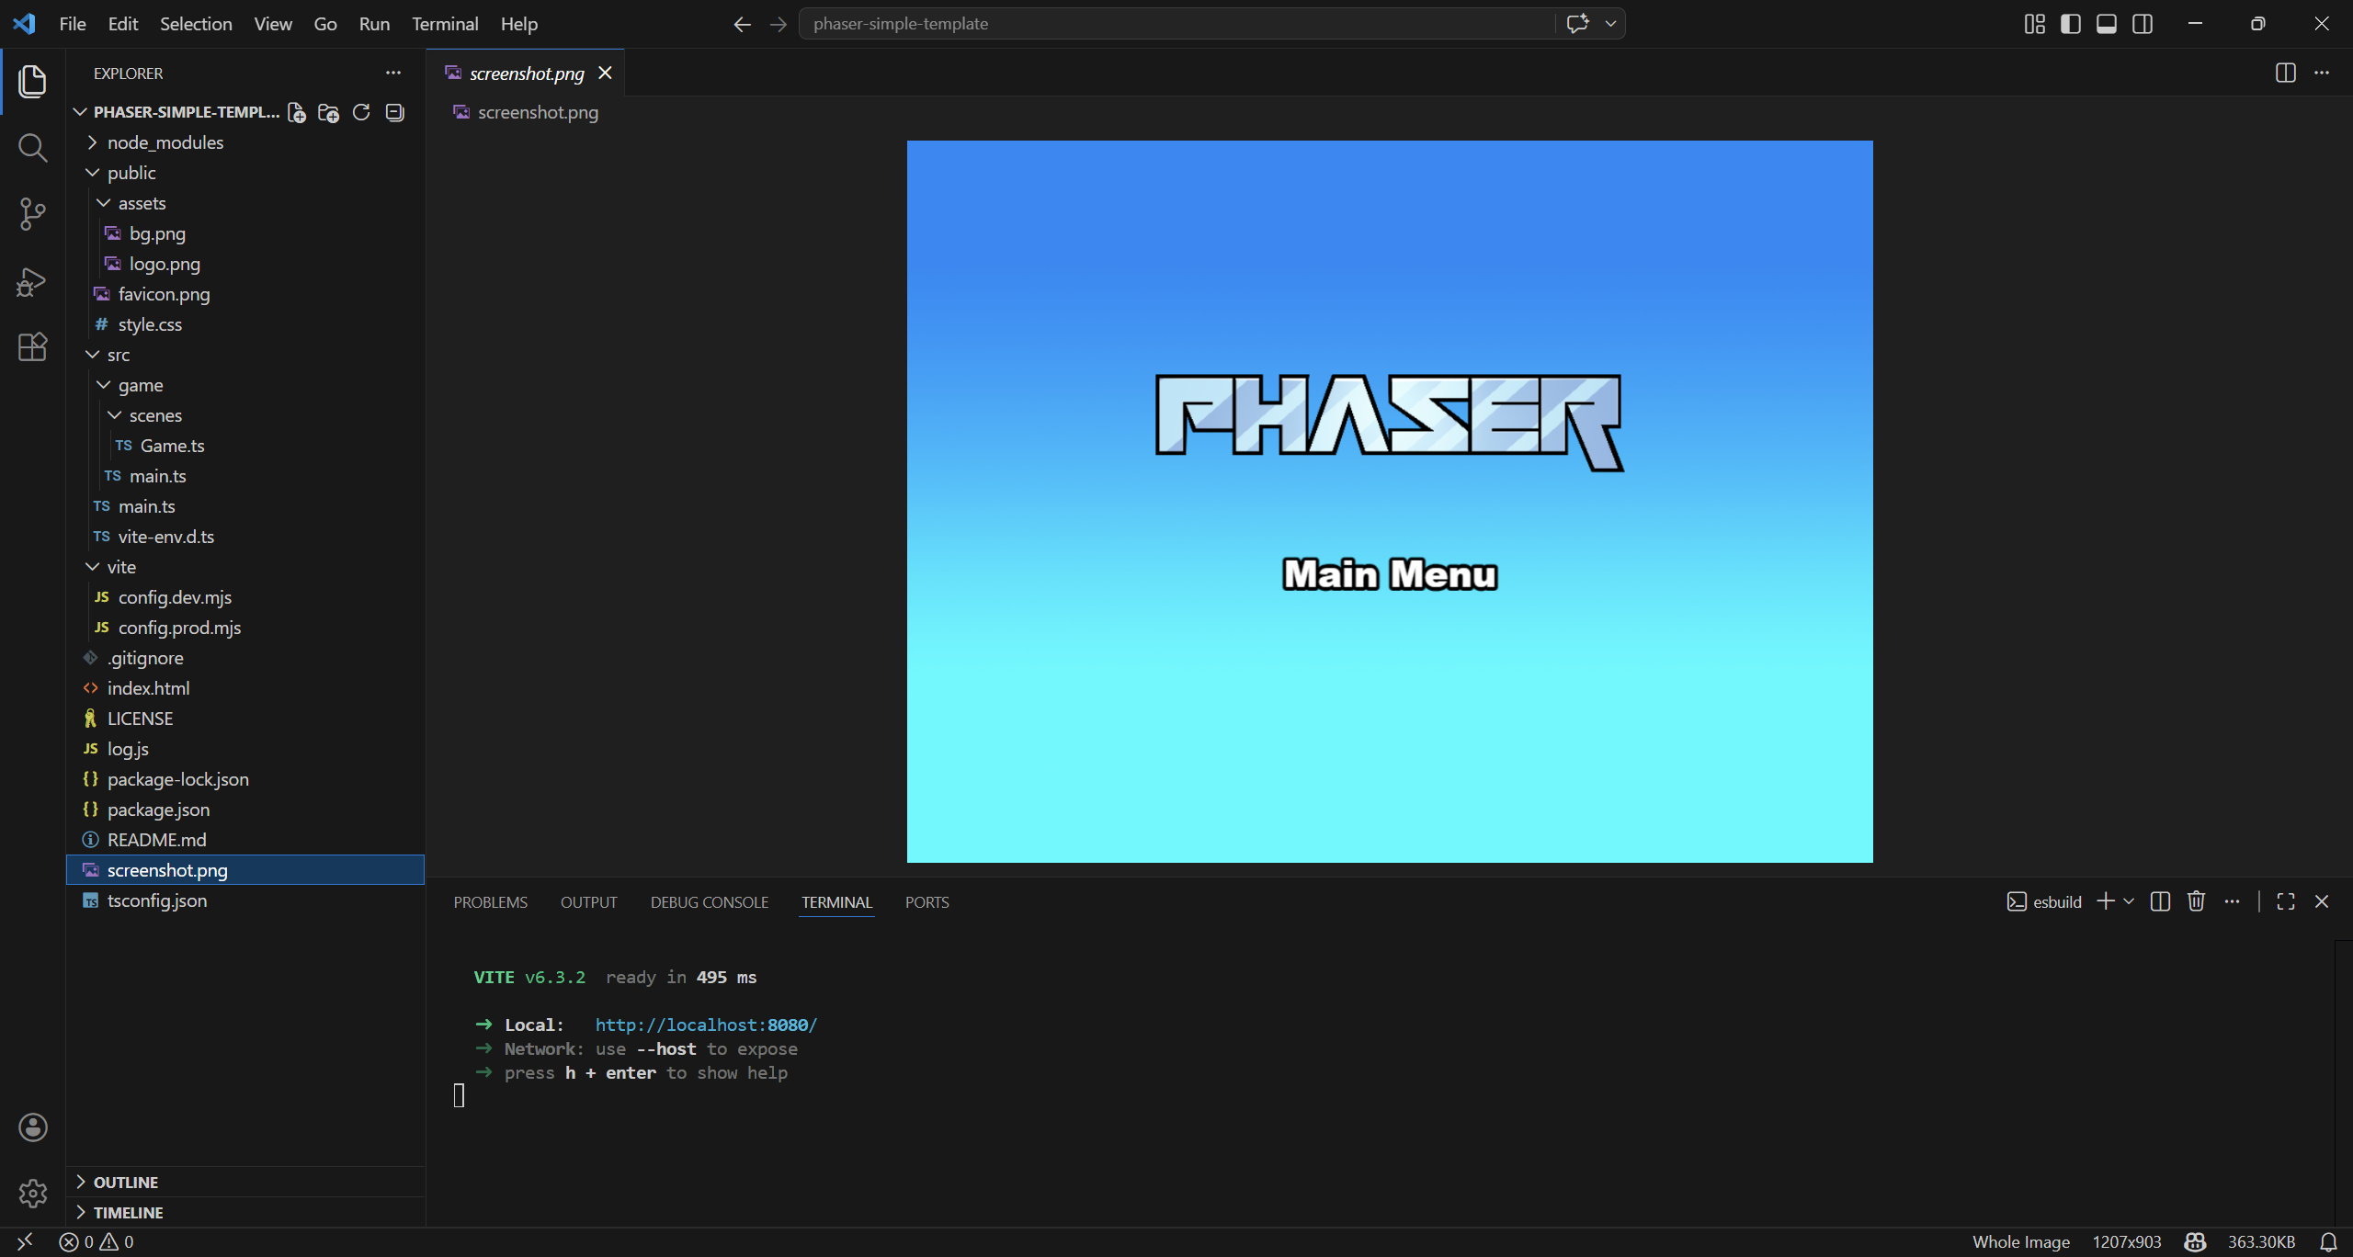Click the phaser-simple-template command center search box
Image resolution: width=2353 pixels, height=1257 pixels.
coord(1176,24)
